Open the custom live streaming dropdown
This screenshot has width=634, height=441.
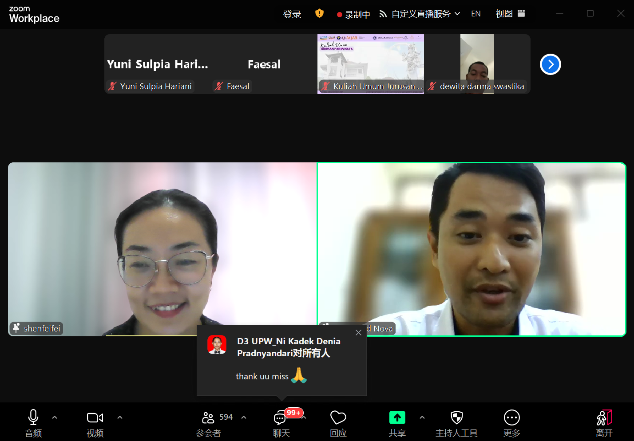[420, 14]
